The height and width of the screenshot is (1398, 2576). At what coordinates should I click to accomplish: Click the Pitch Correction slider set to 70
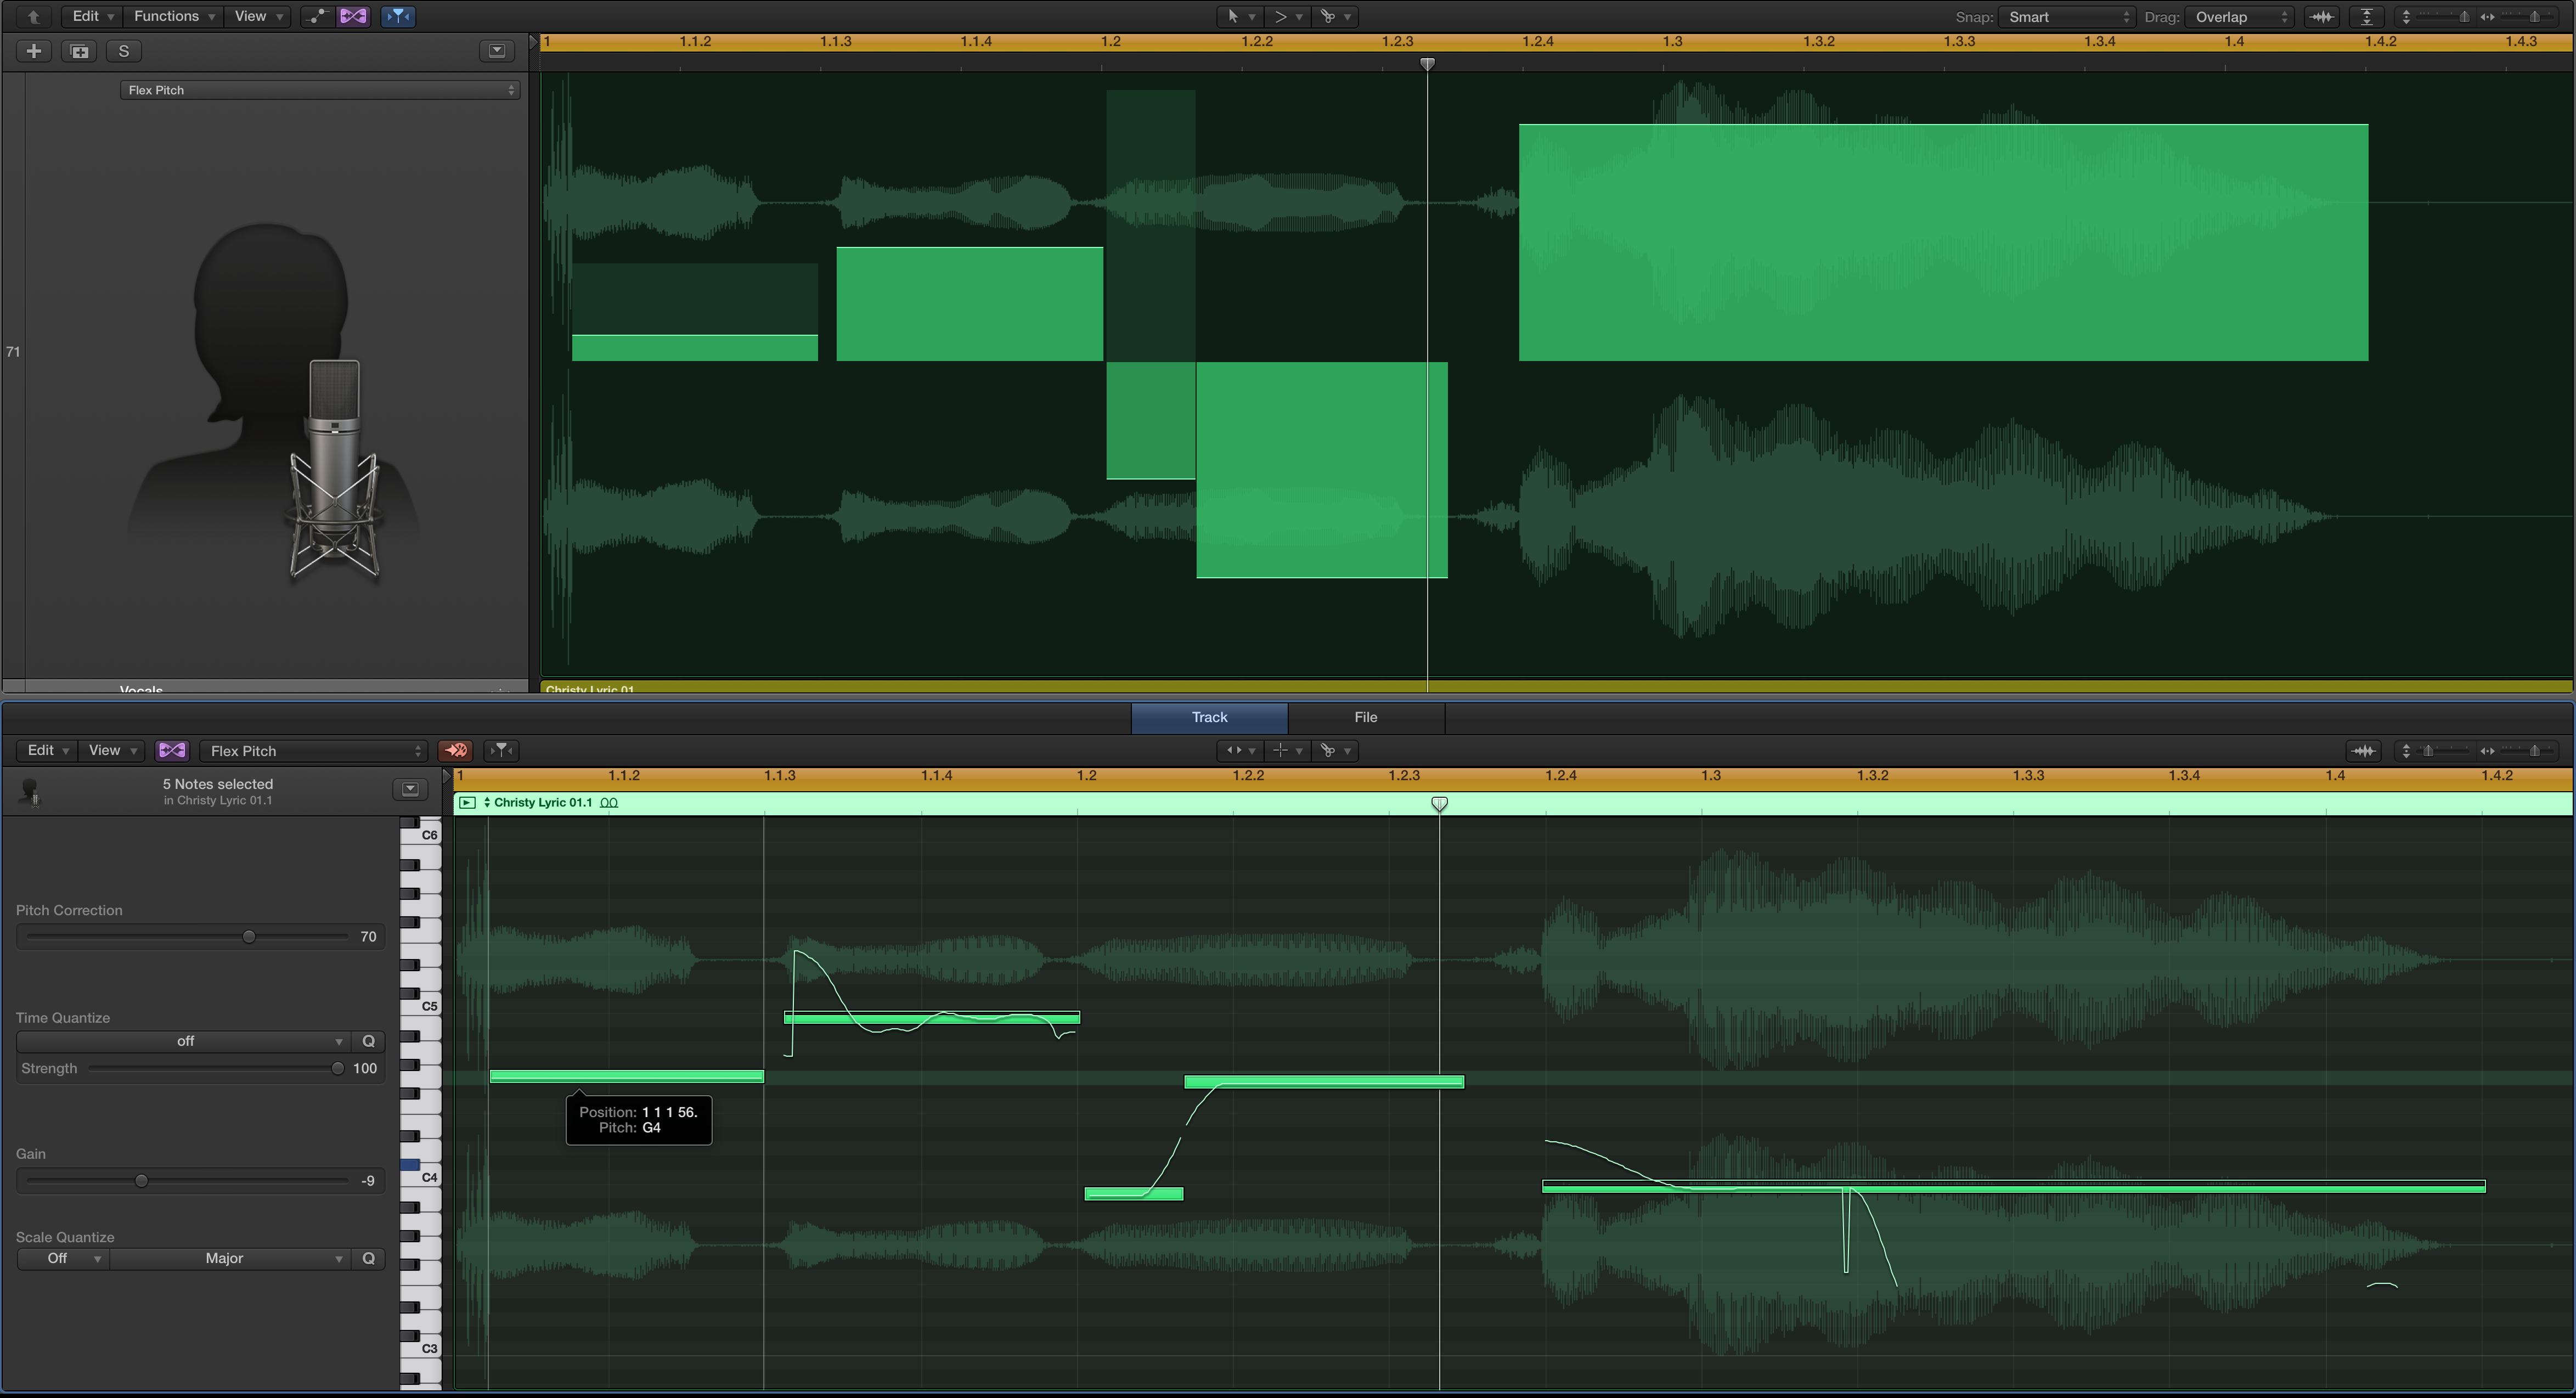pyautogui.click(x=249, y=936)
